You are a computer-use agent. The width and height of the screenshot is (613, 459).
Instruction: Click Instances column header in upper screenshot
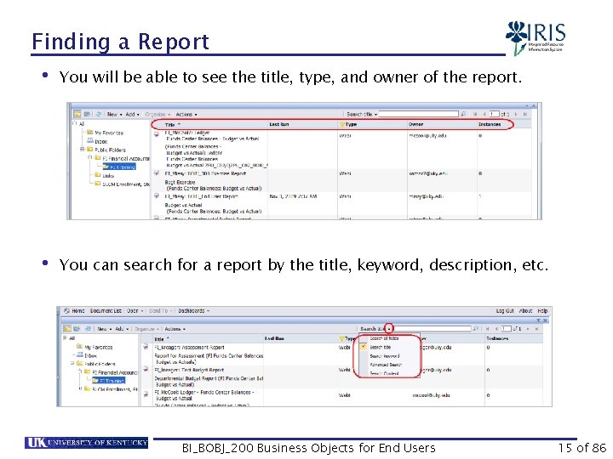tap(490, 124)
